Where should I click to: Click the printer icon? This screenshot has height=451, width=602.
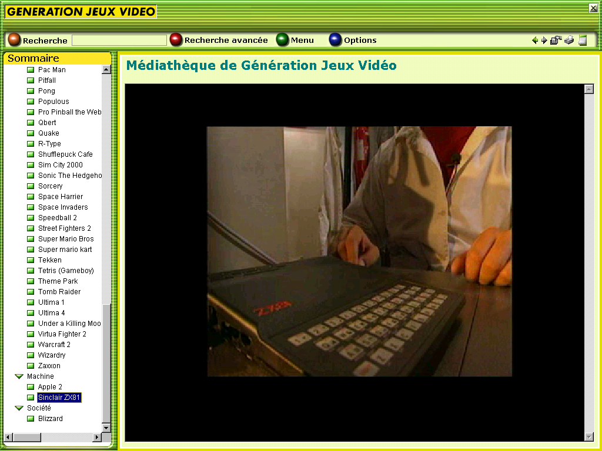569,41
